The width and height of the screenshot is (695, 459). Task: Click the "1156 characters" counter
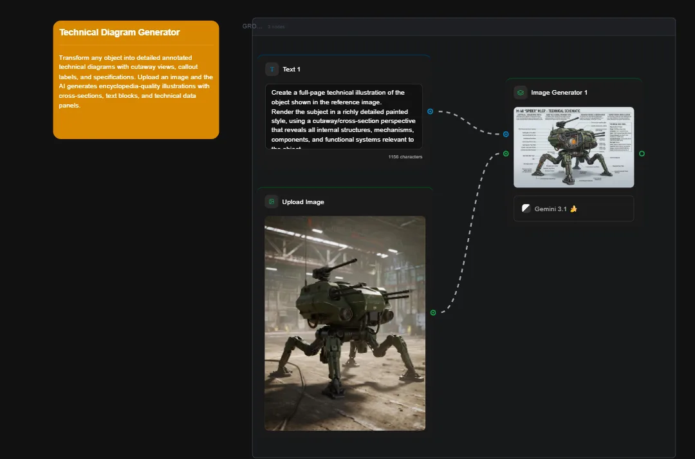[x=407, y=156]
